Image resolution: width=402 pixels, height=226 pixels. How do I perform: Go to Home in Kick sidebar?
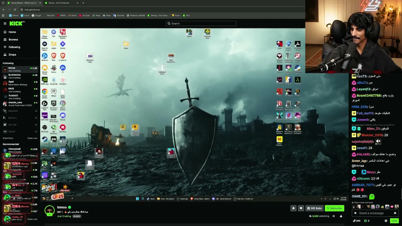tap(12, 32)
